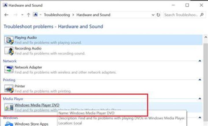Click the scrollbar up arrow

(x=206, y=37)
